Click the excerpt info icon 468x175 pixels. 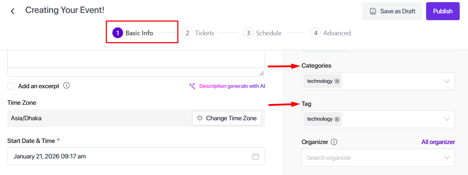66,86
